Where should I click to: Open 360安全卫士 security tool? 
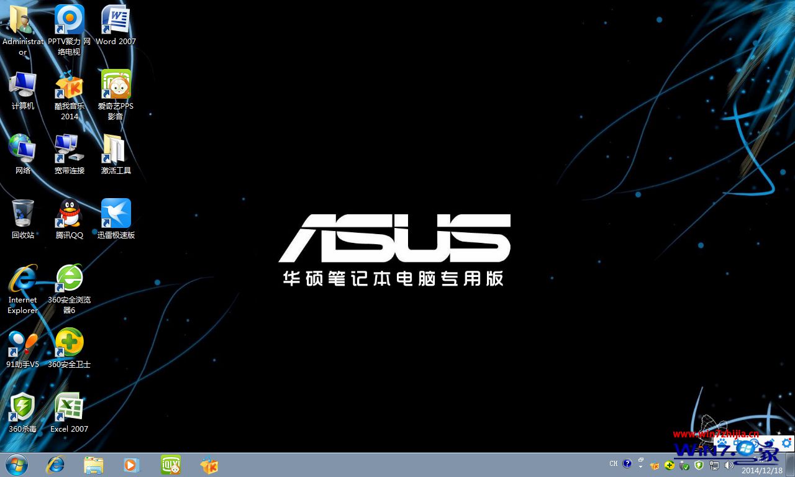[x=69, y=340]
